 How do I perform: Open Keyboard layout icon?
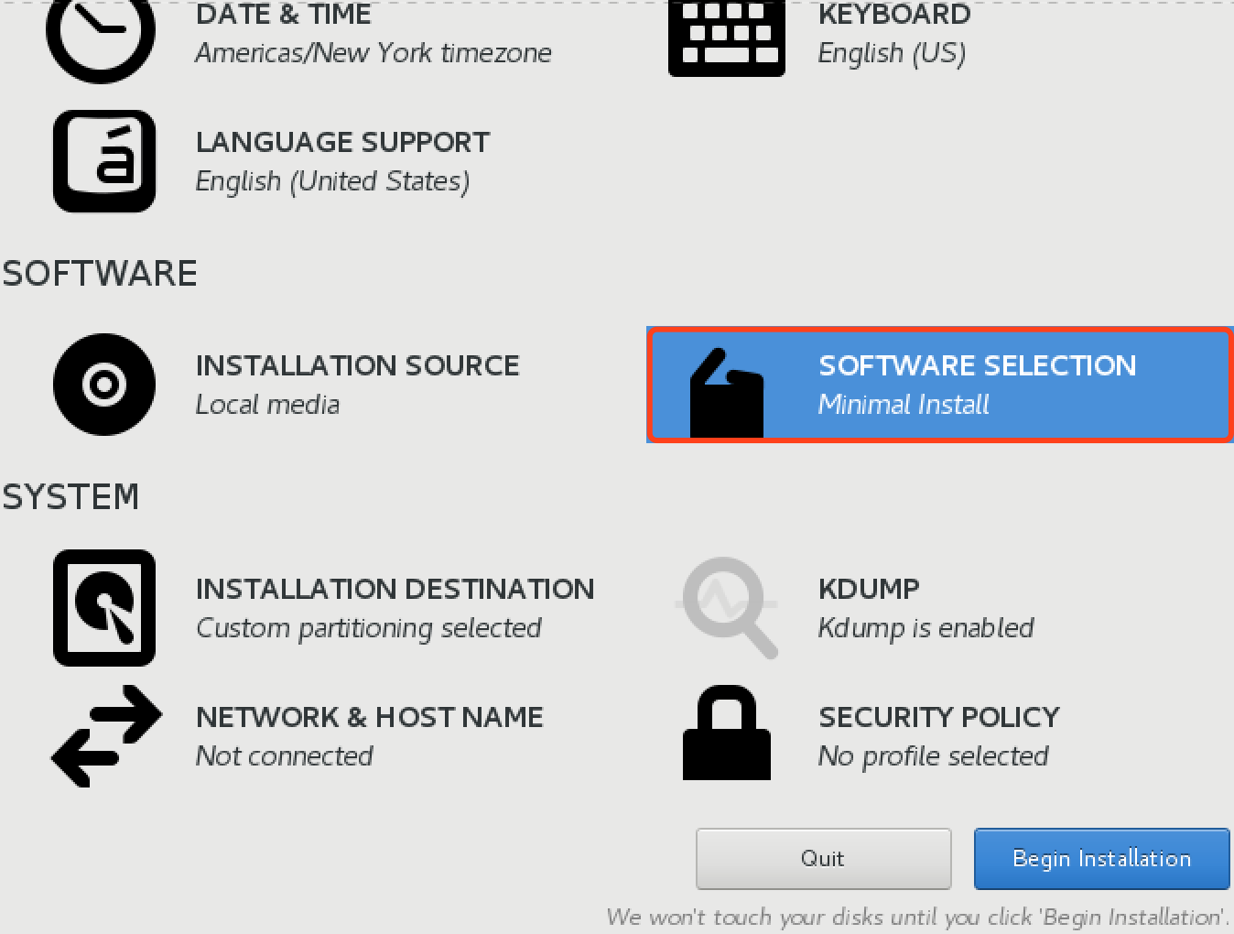point(727,38)
